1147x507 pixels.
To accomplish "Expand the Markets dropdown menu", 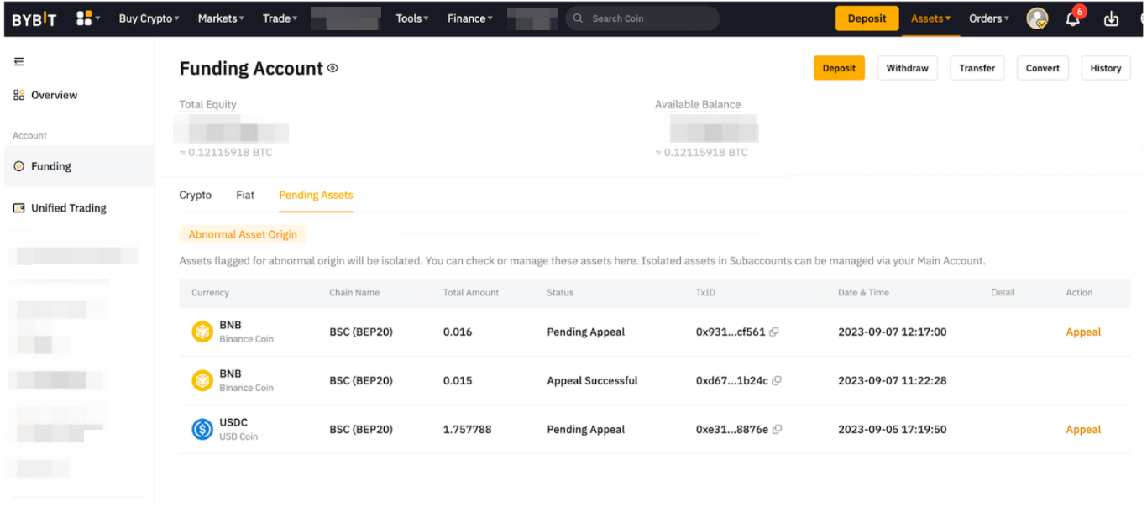I will tap(221, 18).
